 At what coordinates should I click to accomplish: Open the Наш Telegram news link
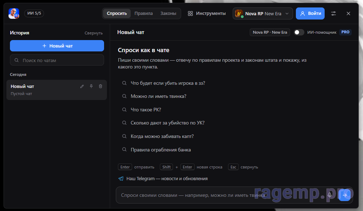pos(167,179)
